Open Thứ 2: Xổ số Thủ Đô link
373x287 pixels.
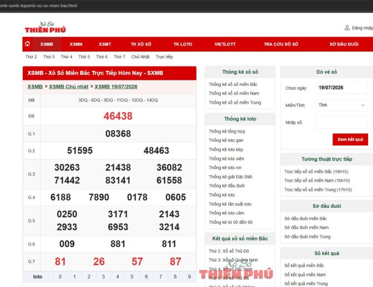point(229,251)
